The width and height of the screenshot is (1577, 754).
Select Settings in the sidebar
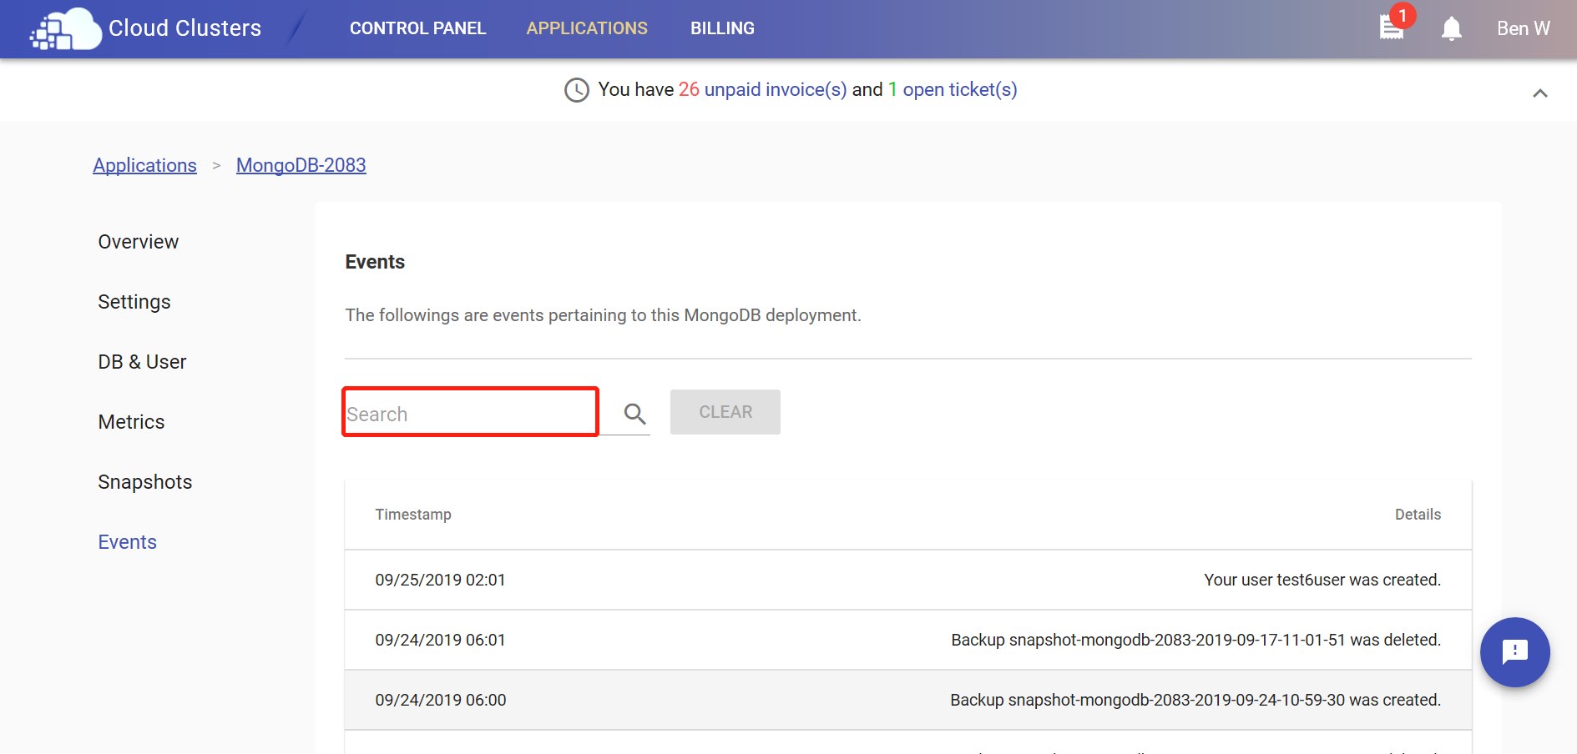coord(134,302)
